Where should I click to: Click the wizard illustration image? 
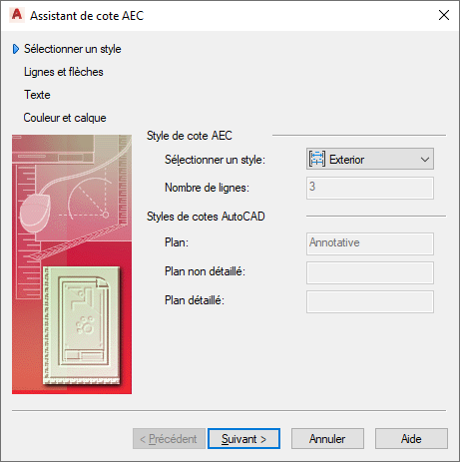[x=72, y=264]
